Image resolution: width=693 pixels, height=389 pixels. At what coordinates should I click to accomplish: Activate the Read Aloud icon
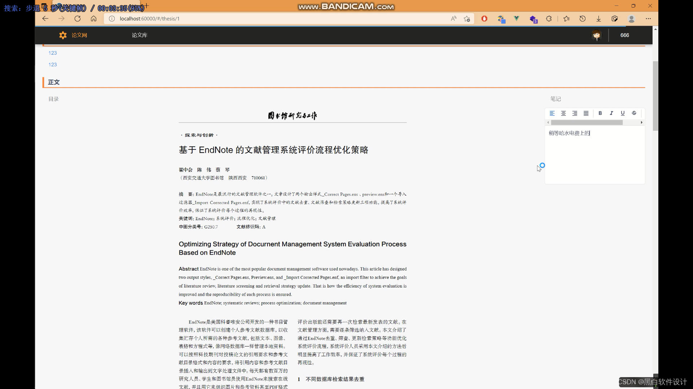tap(454, 19)
